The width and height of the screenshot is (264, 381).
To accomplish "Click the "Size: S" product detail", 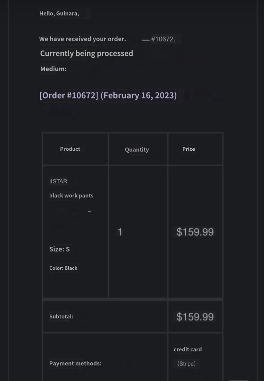I will tap(59, 249).
